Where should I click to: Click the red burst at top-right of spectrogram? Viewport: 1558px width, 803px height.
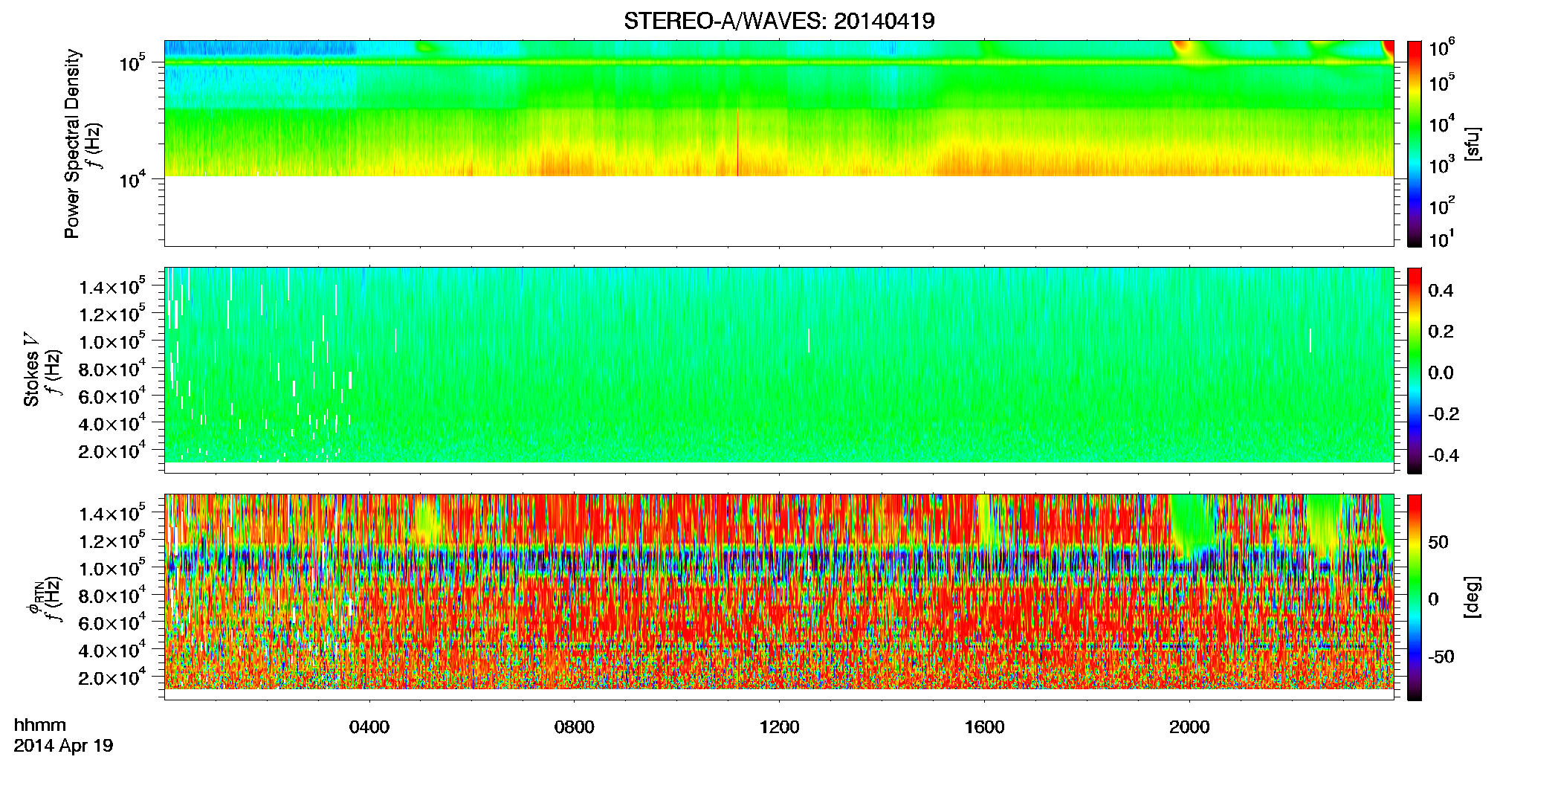coord(1389,50)
